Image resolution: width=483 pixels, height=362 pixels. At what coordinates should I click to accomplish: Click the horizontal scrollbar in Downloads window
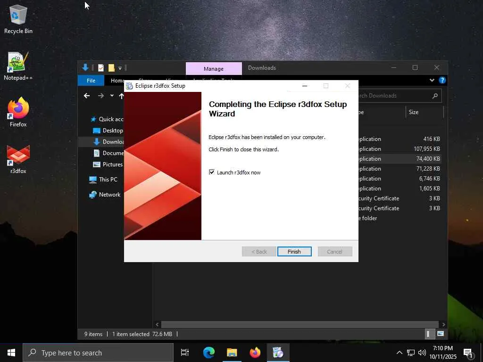300,324
